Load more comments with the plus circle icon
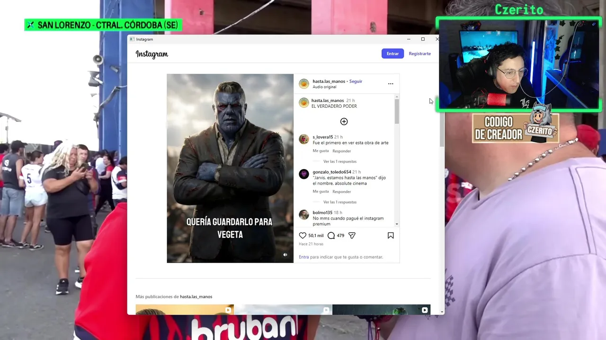The height and width of the screenshot is (340, 606). [344, 122]
